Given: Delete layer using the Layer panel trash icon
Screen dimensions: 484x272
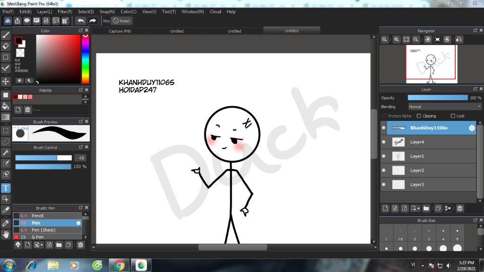Looking at the screenshot, I should click(460, 208).
